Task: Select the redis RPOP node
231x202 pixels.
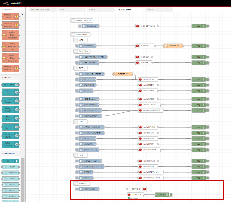Action: click(x=148, y=139)
